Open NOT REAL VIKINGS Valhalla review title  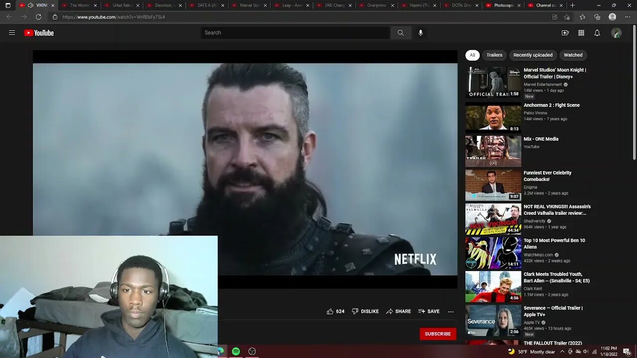(x=557, y=210)
